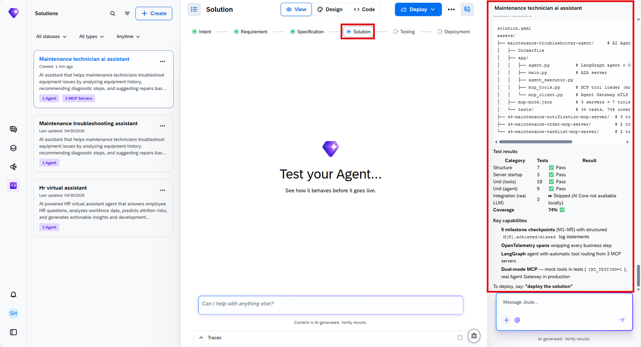Viewport: 641px width, 347px height.
Task: Add an attachment with the plus icon
Action: coord(507,320)
